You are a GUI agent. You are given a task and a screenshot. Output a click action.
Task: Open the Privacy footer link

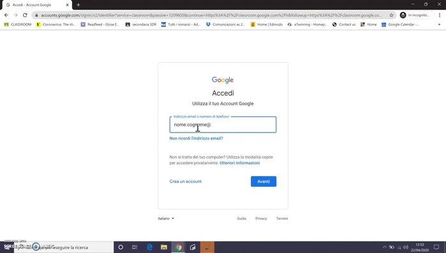click(x=261, y=219)
